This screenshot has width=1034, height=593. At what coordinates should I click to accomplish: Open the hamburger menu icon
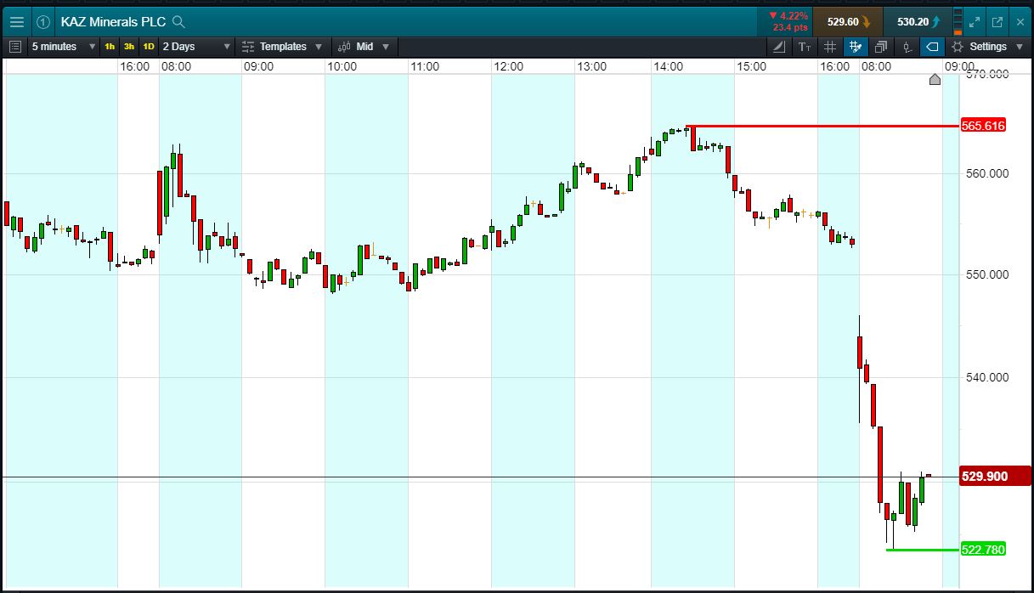point(17,22)
